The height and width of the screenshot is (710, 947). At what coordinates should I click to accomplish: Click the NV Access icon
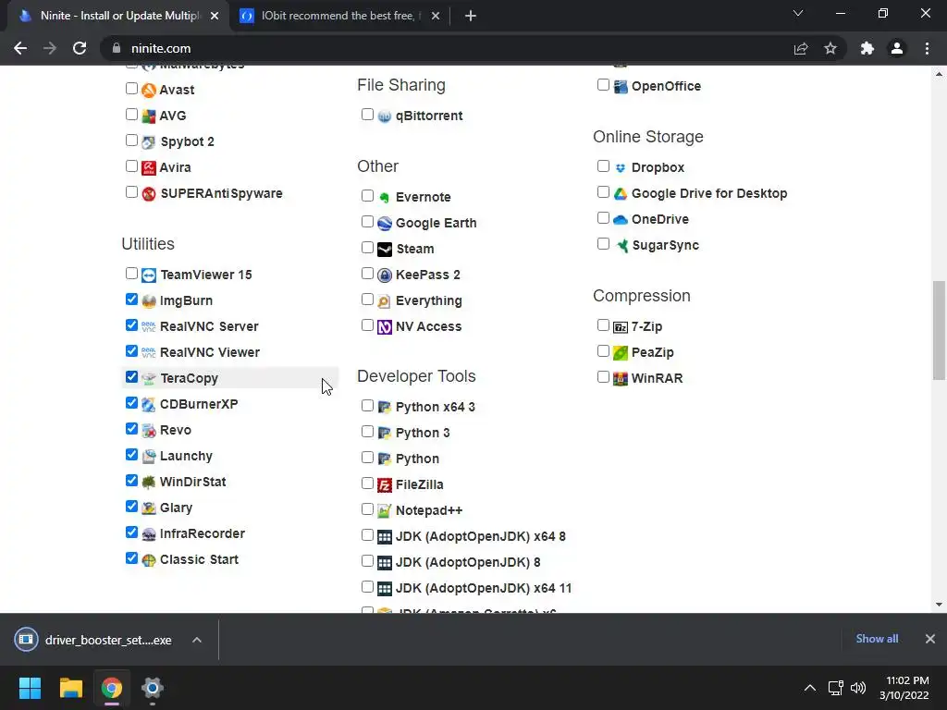click(x=385, y=326)
